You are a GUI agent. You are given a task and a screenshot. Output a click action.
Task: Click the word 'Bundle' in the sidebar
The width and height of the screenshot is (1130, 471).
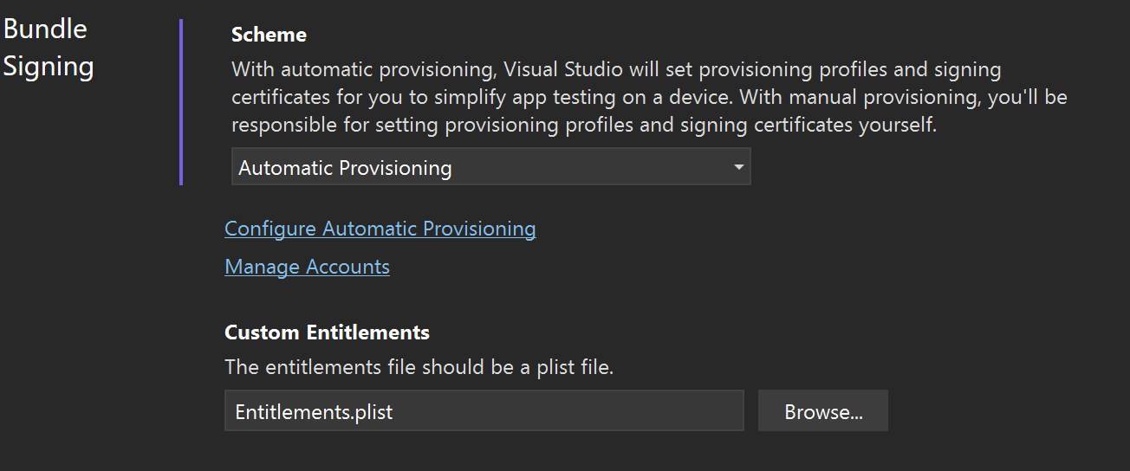[45, 29]
